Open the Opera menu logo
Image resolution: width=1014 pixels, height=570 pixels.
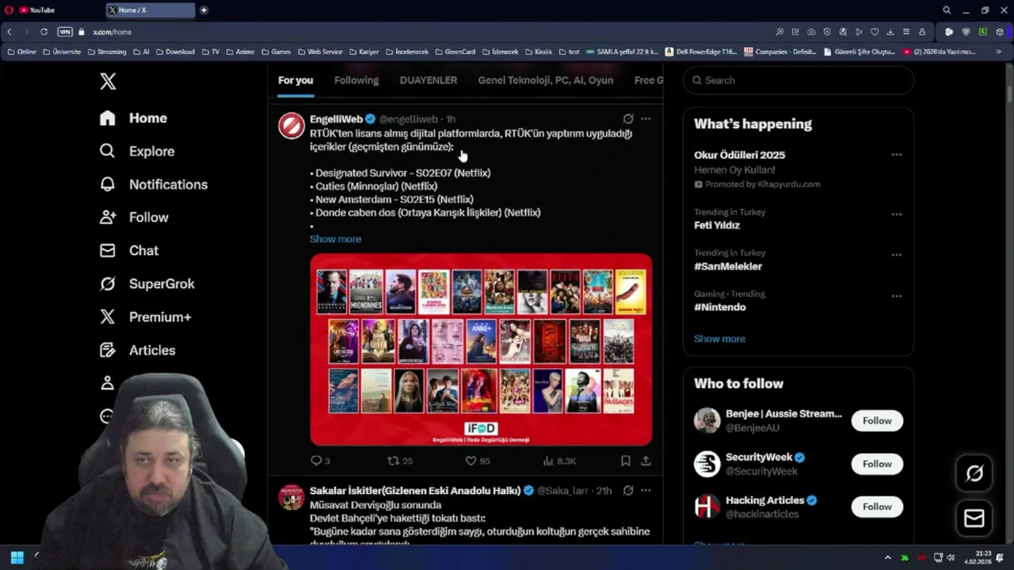pyautogui.click(x=10, y=10)
